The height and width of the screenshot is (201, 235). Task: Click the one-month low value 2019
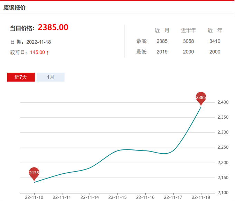[162, 52]
